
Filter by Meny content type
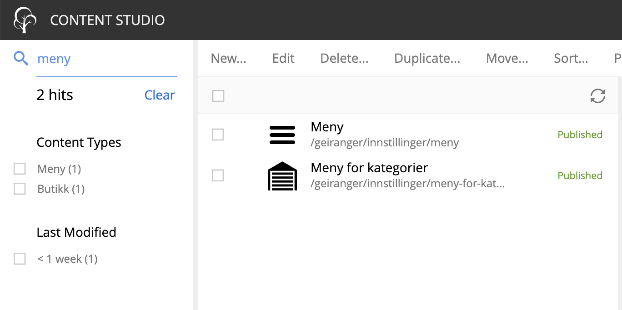[20, 169]
